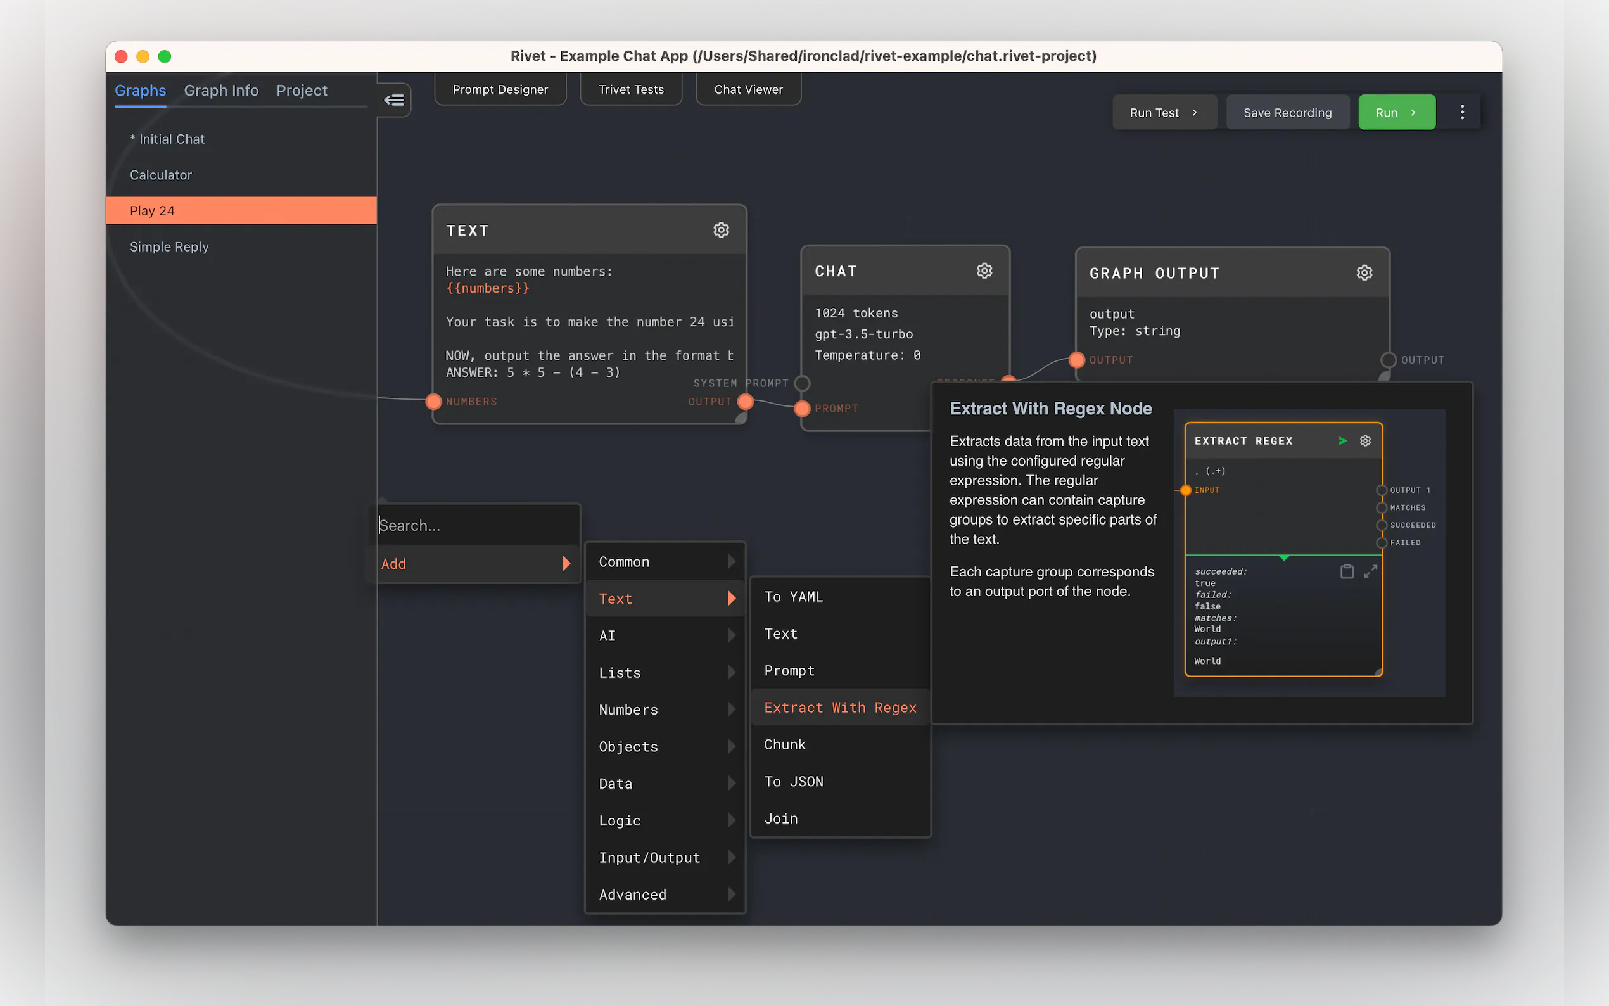Viewport: 1609px width, 1006px height.
Task: Expand the Common node category submenu
Action: point(665,562)
